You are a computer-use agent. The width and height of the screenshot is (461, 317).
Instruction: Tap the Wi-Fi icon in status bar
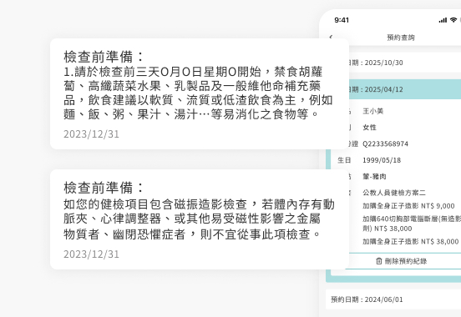453,20
